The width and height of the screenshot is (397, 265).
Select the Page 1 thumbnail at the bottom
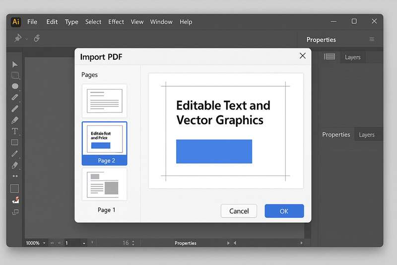click(104, 184)
